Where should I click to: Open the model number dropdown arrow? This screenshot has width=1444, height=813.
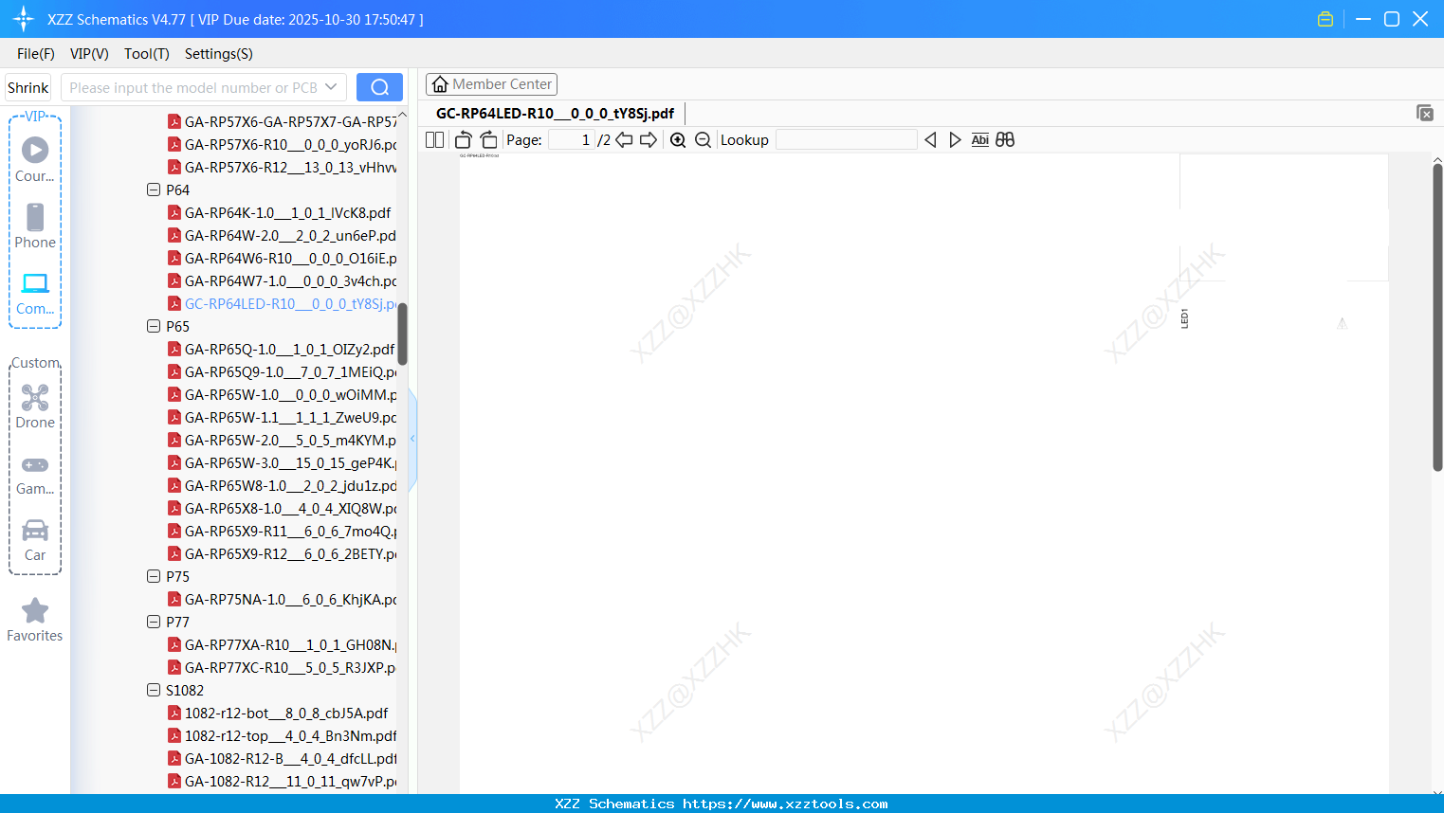pyautogui.click(x=331, y=87)
